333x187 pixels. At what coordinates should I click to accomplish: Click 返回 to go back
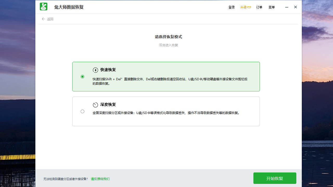pos(50,19)
